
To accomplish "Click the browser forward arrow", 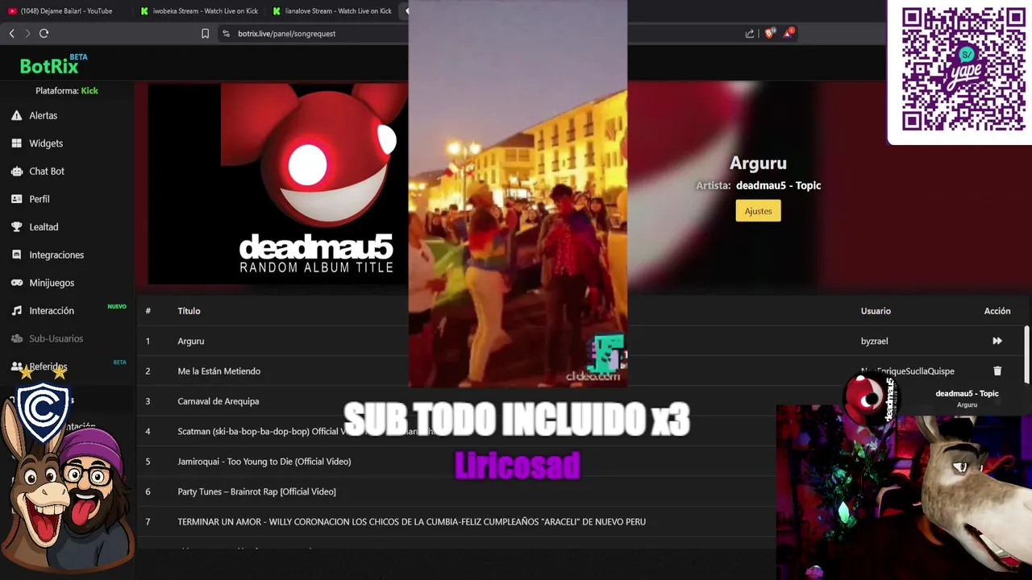I will (27, 33).
